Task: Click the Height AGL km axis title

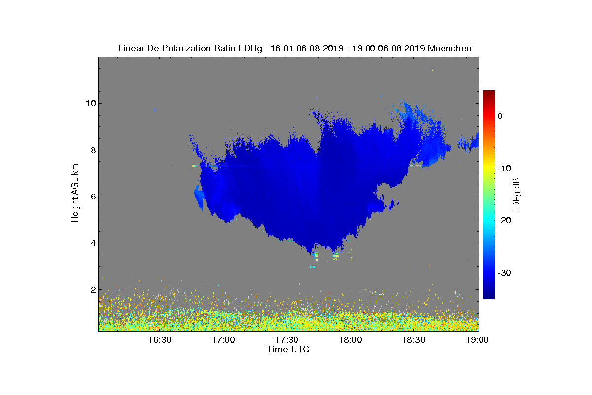Action: click(x=75, y=194)
